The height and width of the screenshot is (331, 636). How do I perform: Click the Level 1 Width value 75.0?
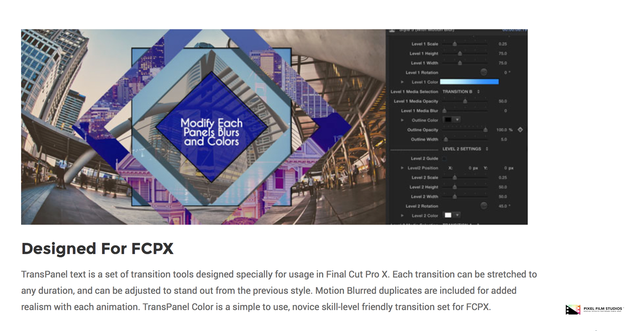coord(503,63)
